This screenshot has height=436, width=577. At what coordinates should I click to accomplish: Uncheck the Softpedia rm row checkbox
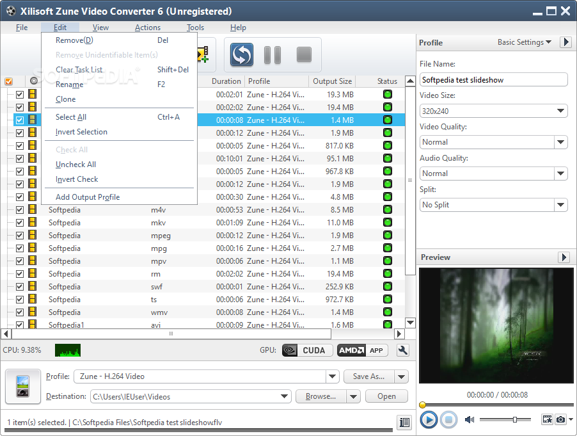click(x=20, y=274)
